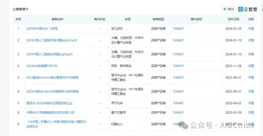Click TIAMAT in the 2023AGI独角兽TOP100 row
This screenshot has height=136, width=263.
coord(178,66)
